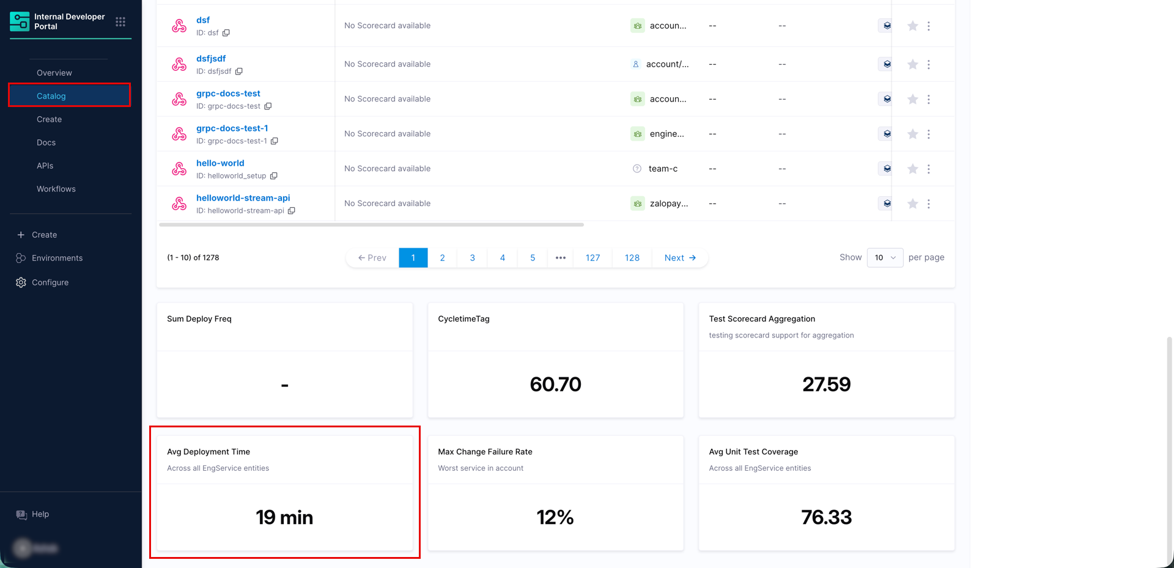Click the engine team owner icon

(x=638, y=134)
